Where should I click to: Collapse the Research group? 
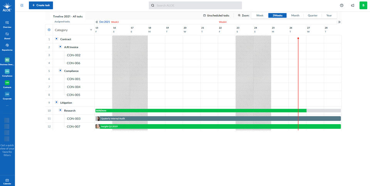[60, 110]
